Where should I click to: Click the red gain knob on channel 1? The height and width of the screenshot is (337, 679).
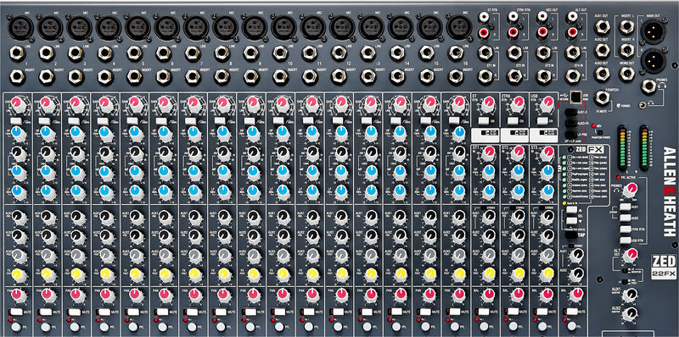click(17, 102)
